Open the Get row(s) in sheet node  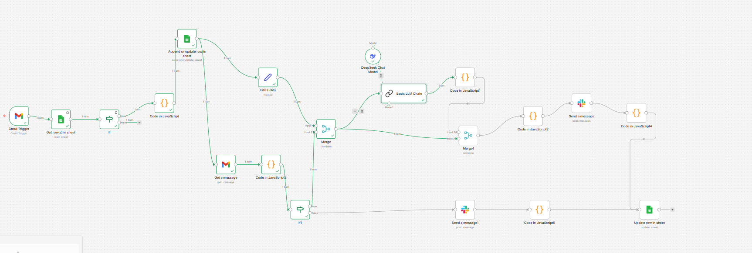click(x=61, y=120)
